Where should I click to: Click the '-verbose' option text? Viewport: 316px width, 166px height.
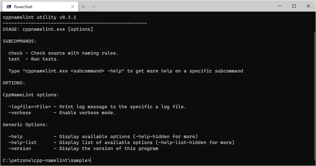point(20,113)
